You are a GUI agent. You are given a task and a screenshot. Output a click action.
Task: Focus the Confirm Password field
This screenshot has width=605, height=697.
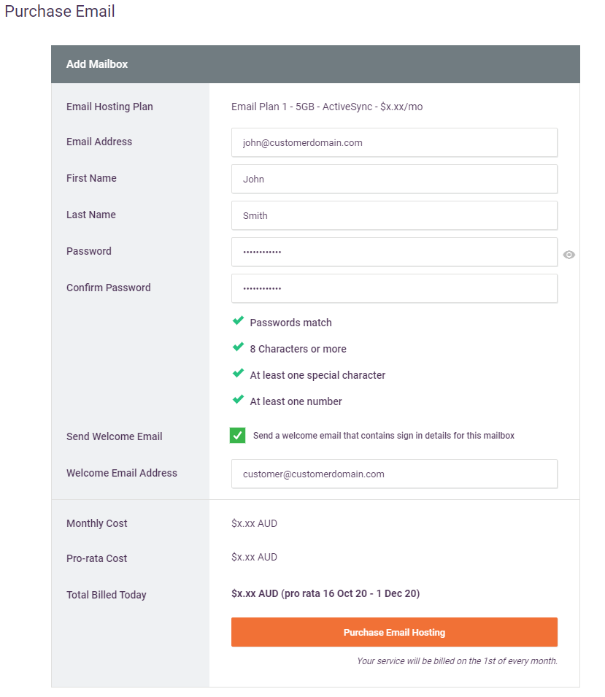click(394, 289)
